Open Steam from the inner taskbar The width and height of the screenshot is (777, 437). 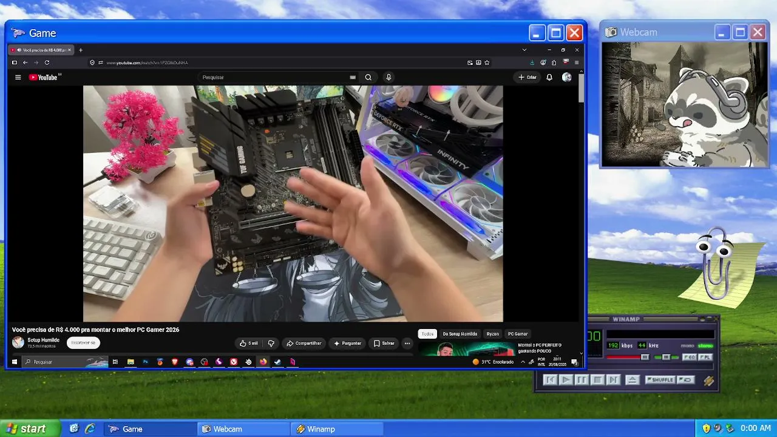click(x=277, y=362)
